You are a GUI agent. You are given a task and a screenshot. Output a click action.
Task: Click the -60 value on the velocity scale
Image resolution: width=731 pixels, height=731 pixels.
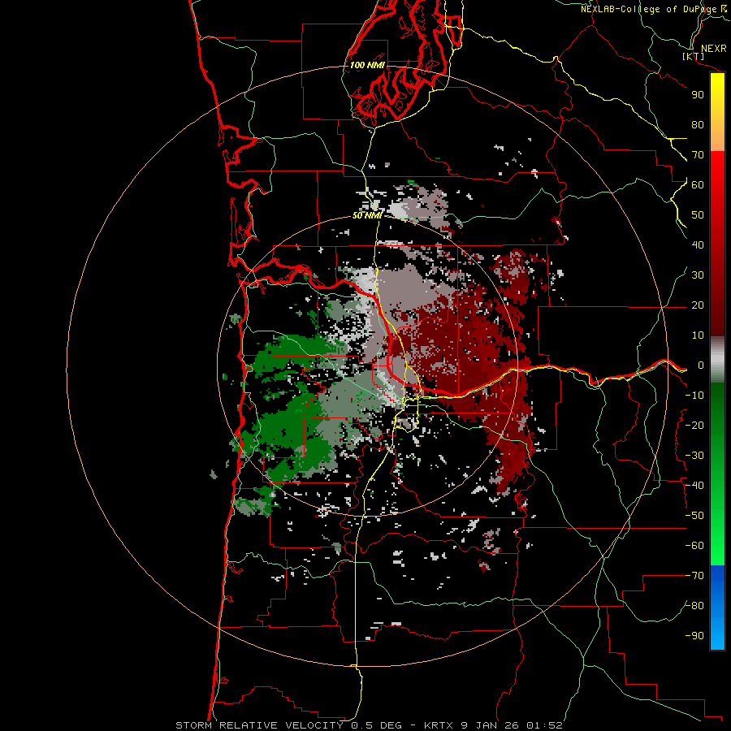tap(694, 546)
